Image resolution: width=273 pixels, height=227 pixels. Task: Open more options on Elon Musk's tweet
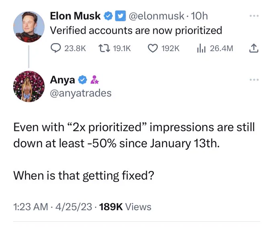pos(254,16)
